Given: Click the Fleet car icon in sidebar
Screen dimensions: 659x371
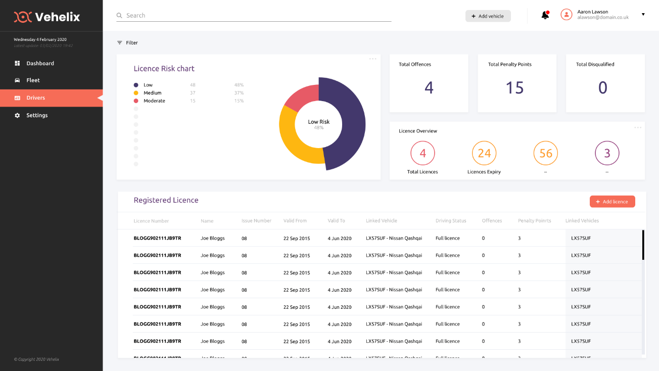Looking at the screenshot, I should pyautogui.click(x=17, y=80).
